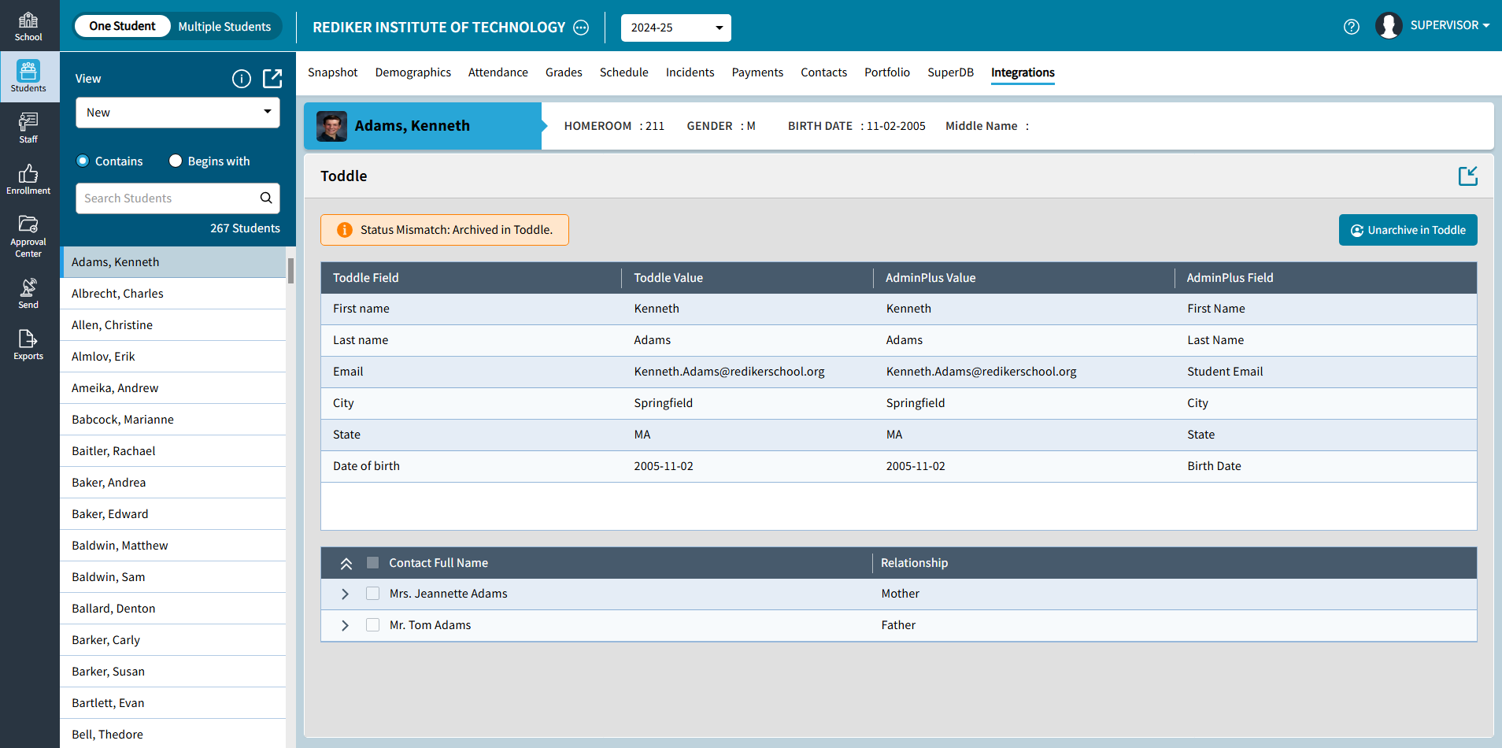
Task: Open the Enrollment module icon
Action: [x=28, y=180]
